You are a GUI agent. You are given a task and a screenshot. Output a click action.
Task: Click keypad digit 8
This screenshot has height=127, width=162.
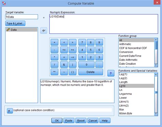click(91, 42)
